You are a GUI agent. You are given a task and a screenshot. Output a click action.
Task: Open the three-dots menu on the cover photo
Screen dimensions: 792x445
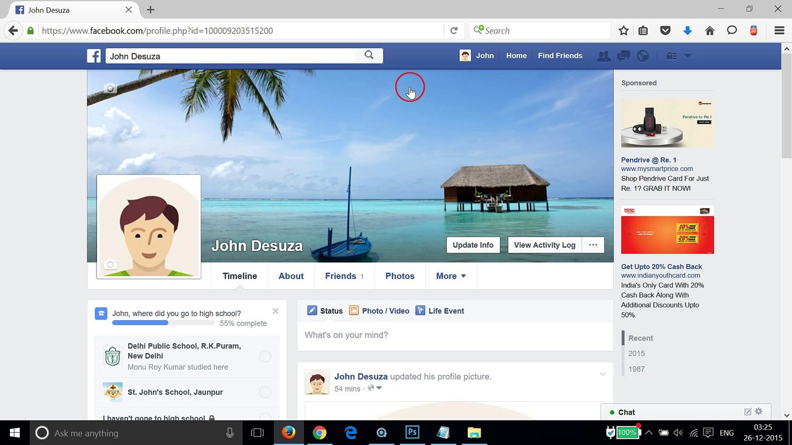593,245
